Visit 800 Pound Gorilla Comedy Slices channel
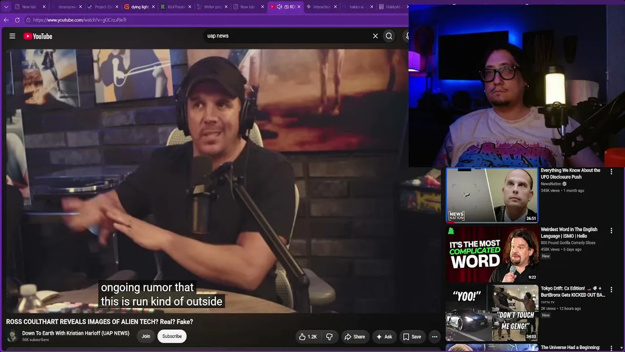 (x=568, y=243)
